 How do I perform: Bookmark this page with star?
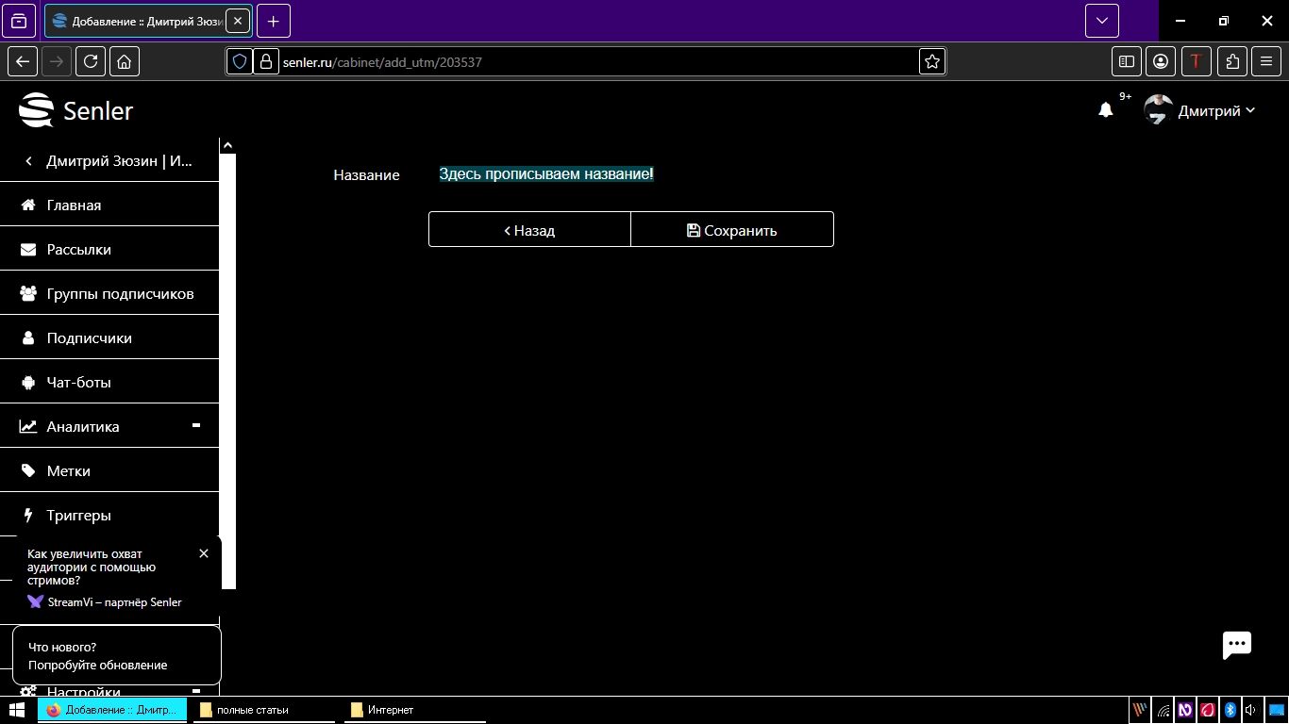[x=932, y=61]
